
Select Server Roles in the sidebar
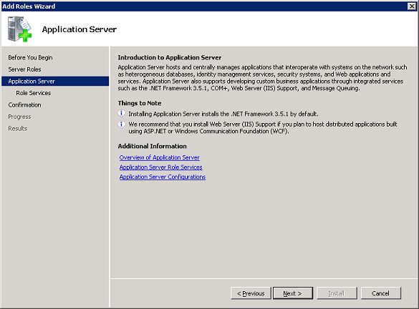[x=24, y=69]
